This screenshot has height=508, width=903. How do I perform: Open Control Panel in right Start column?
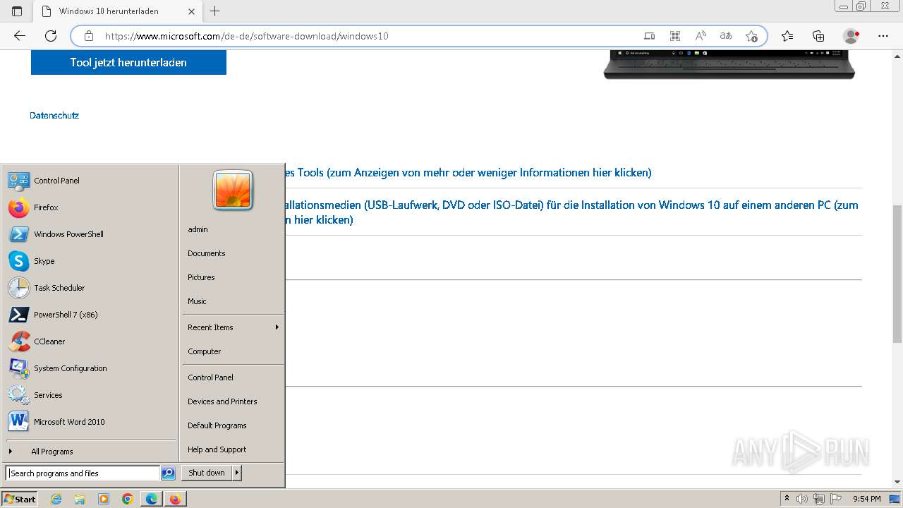(233, 377)
